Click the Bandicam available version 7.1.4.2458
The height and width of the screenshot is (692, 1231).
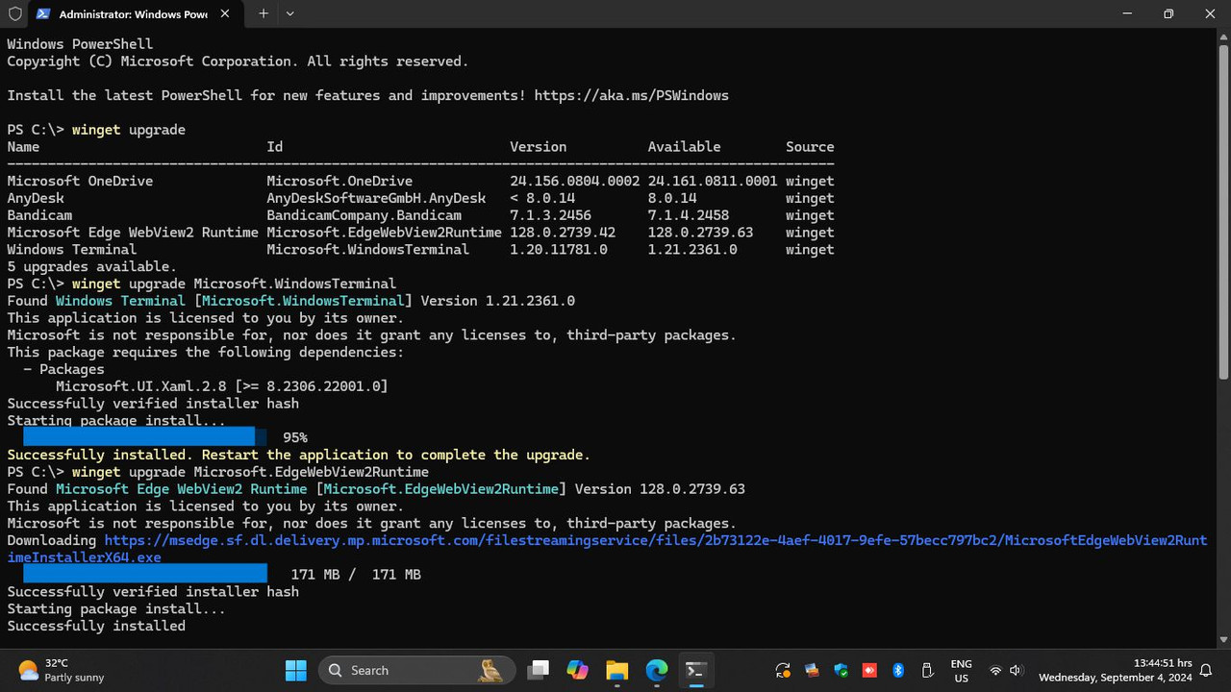[688, 215]
